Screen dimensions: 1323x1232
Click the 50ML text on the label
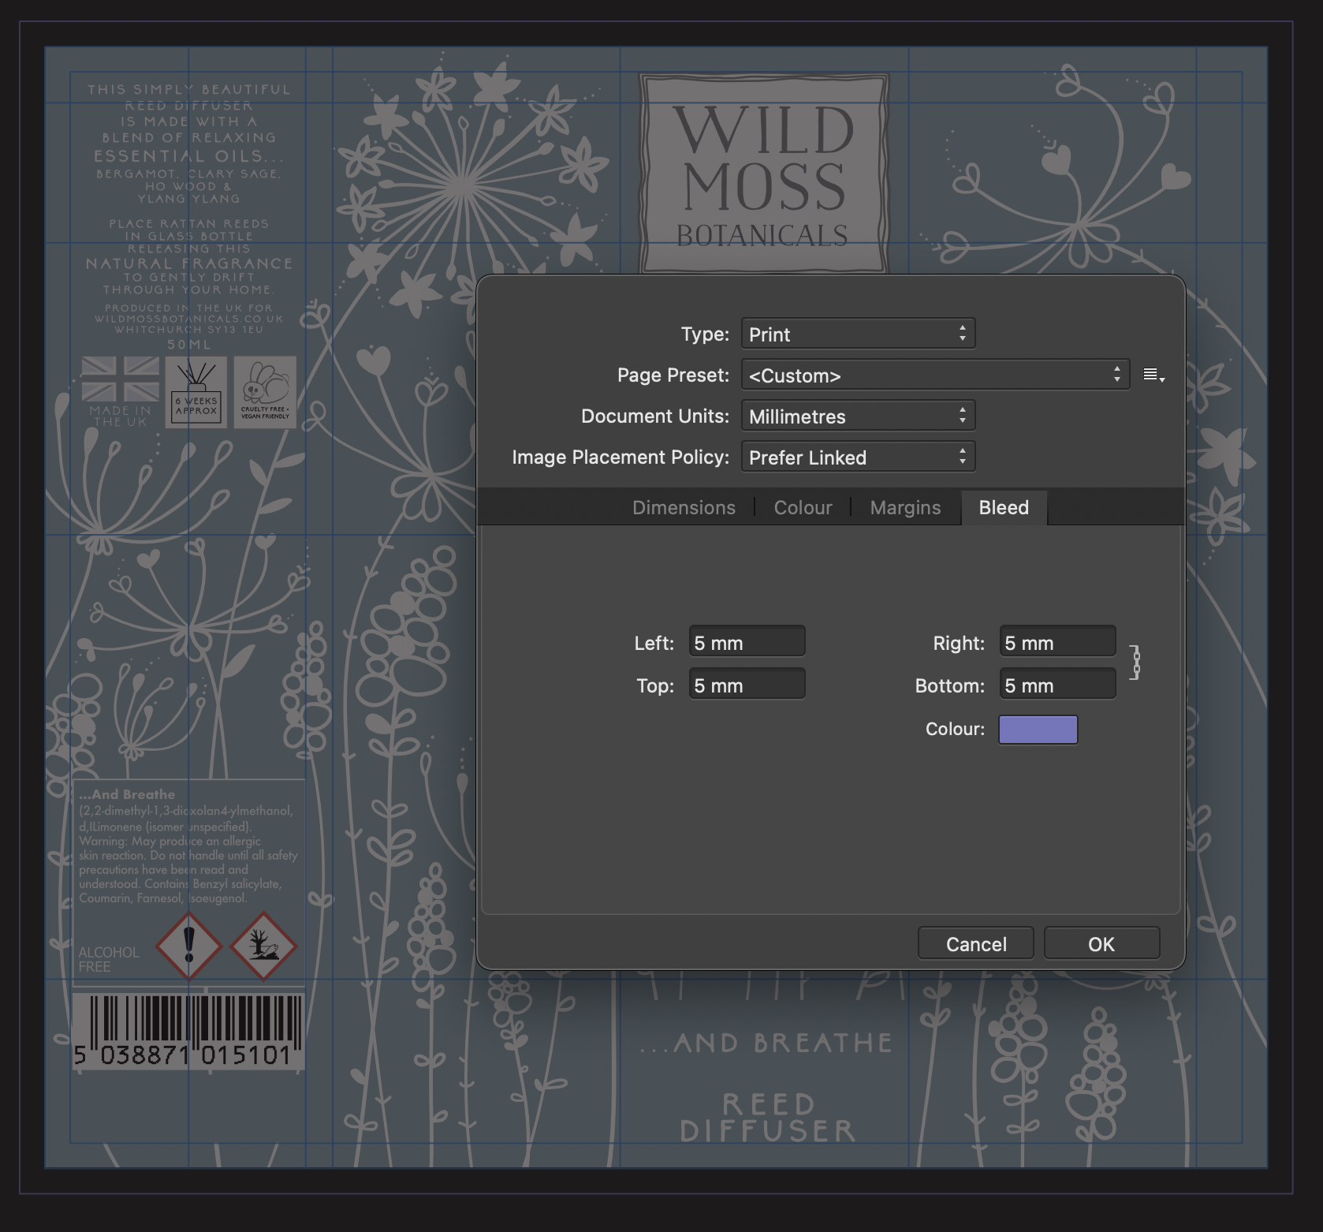(189, 345)
